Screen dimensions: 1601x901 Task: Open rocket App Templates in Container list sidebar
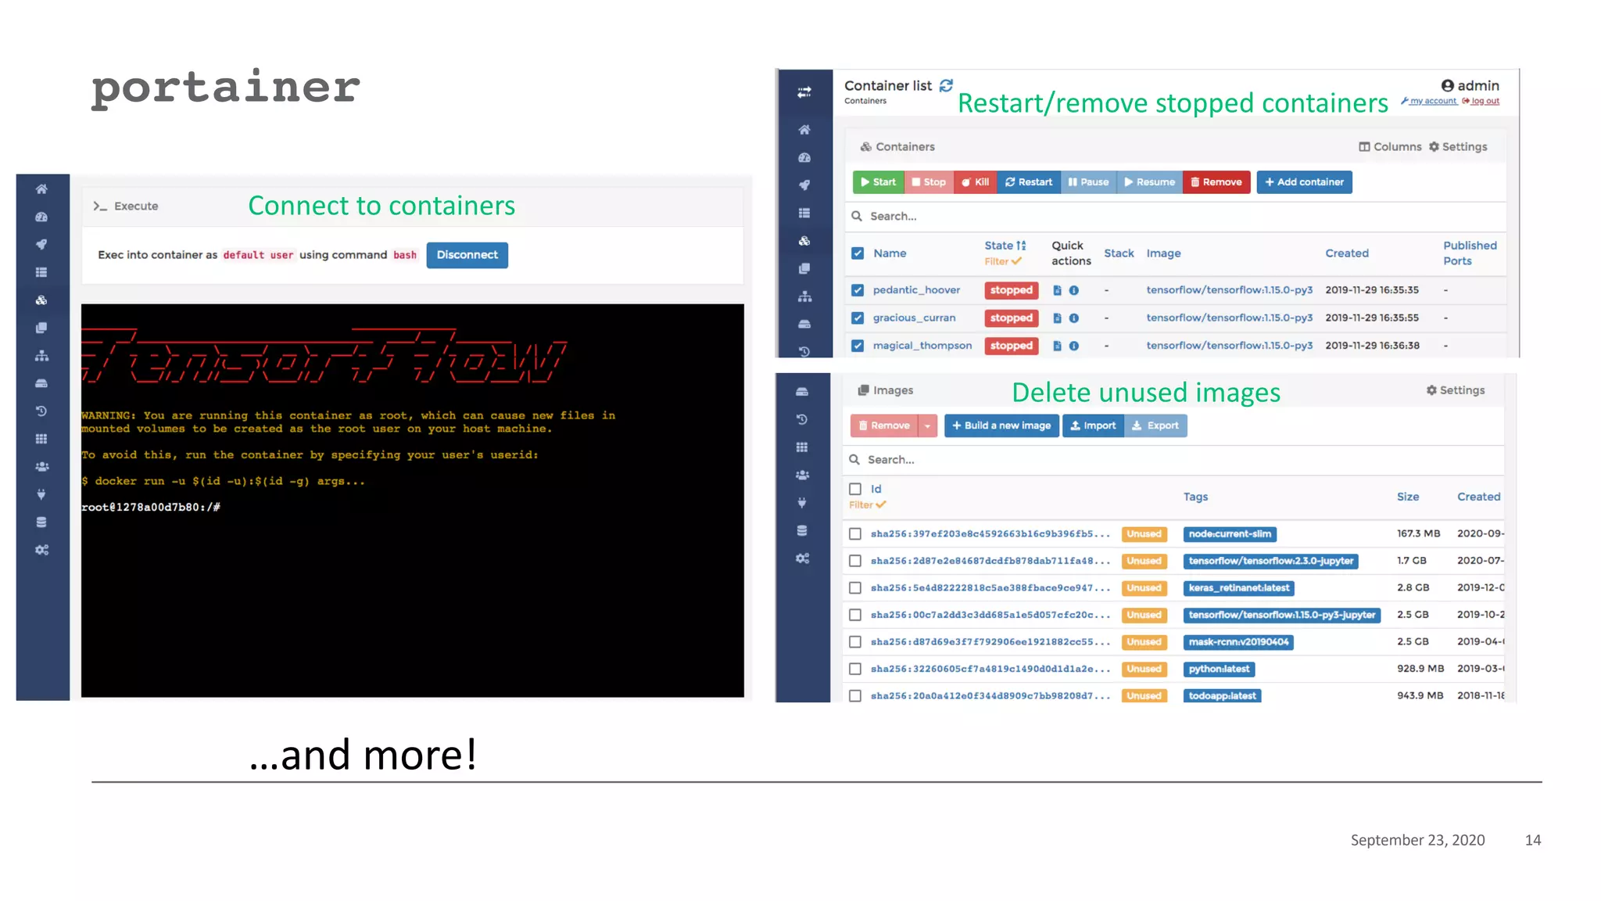tap(804, 185)
